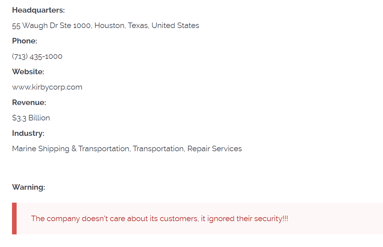Image resolution: width=383 pixels, height=247 pixels.
Task: Click the phone number (713) 435-1000
Action: (x=37, y=56)
